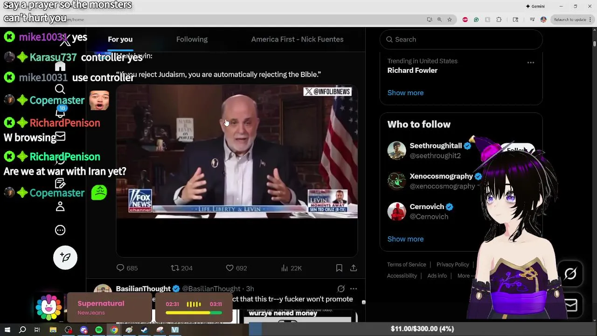Open the More circle-ellipsis icon in sidebar

pyautogui.click(x=60, y=230)
